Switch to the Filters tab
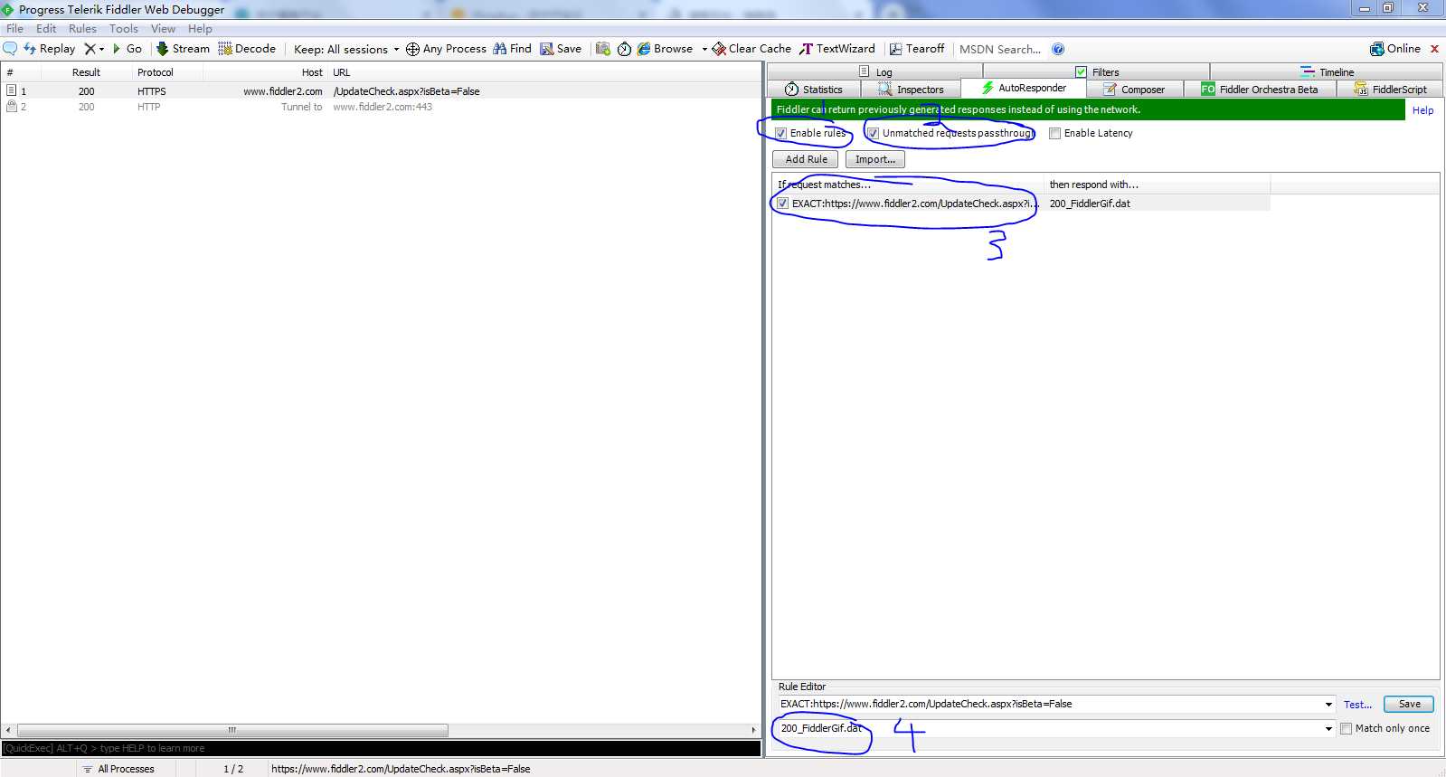 pos(1096,71)
